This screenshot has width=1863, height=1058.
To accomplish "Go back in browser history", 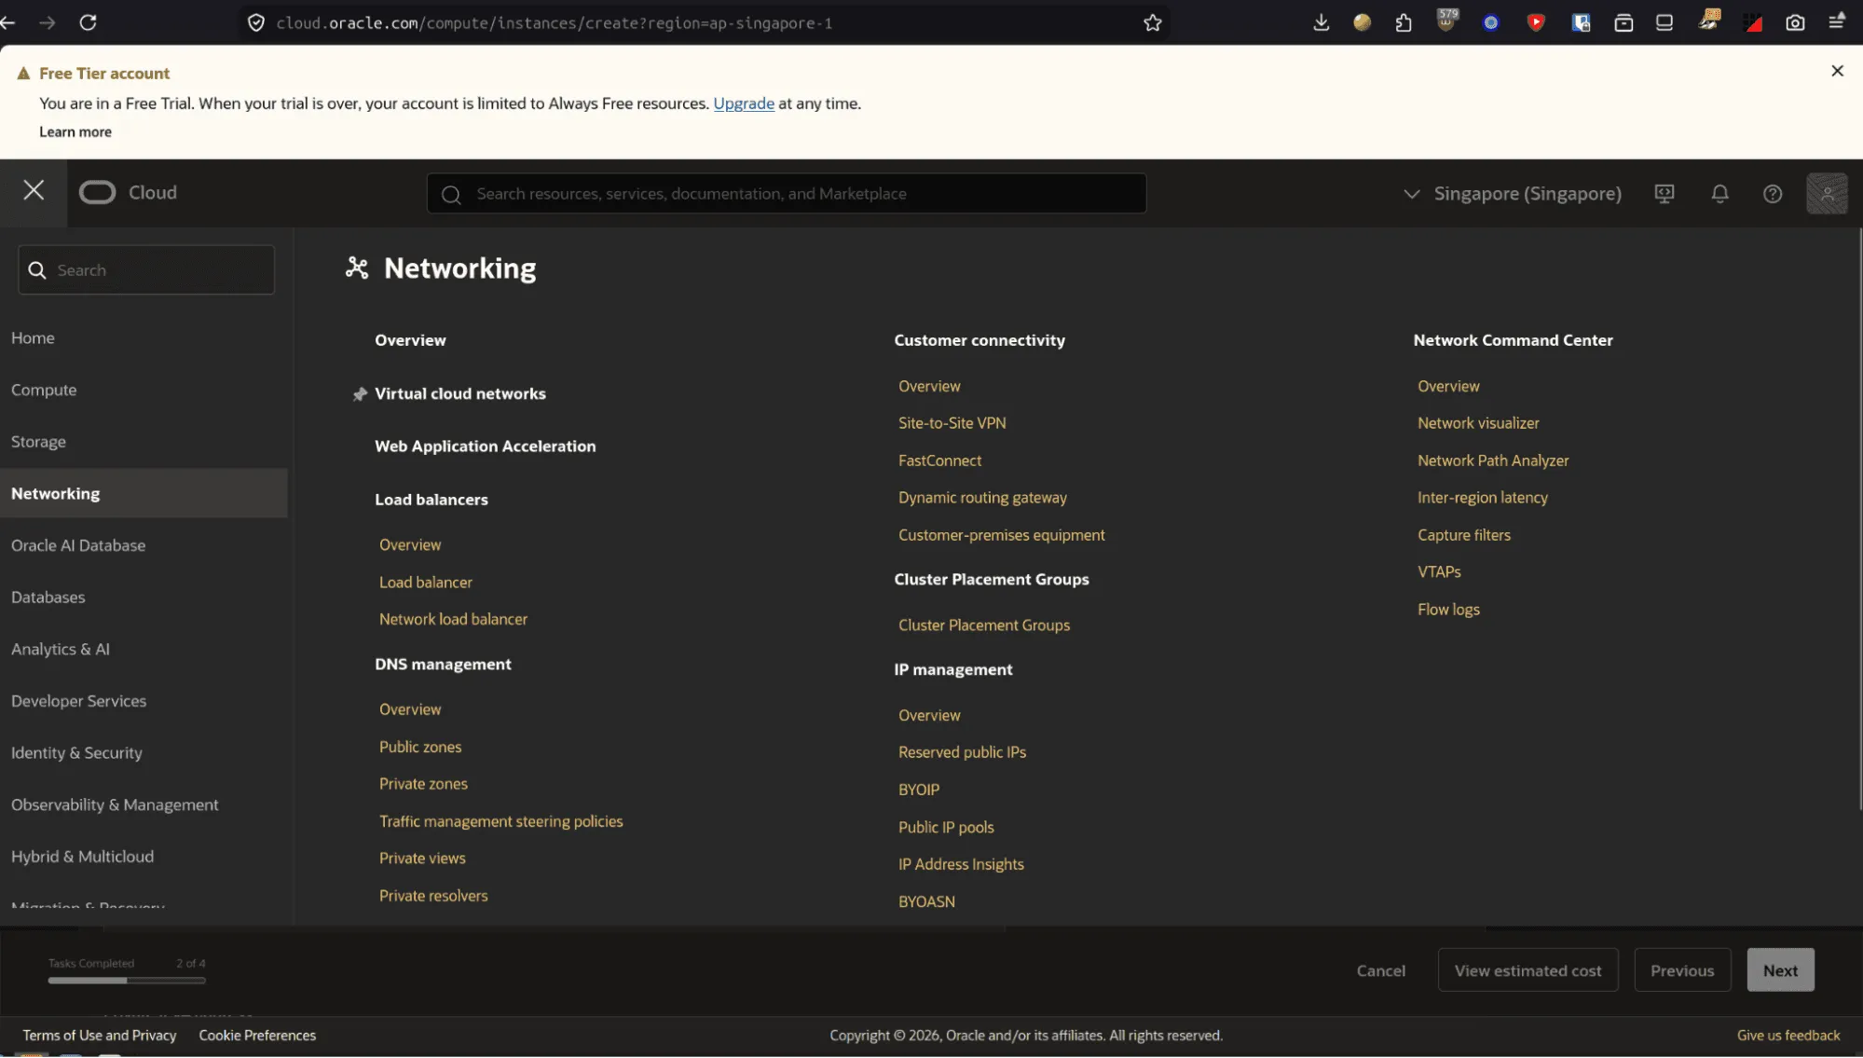I will pyautogui.click(x=8, y=22).
